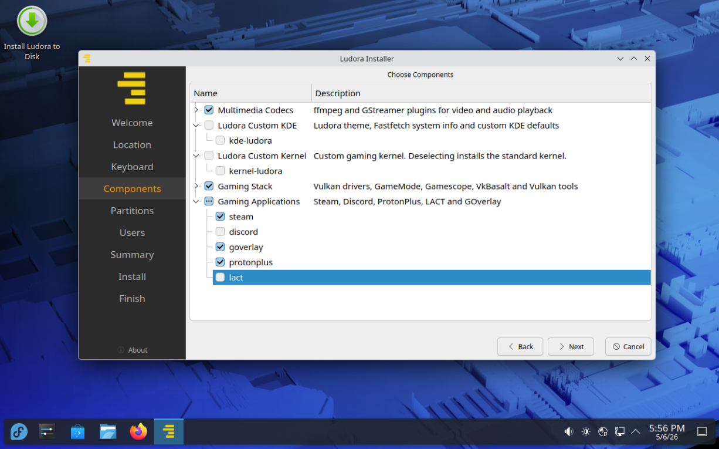The height and width of the screenshot is (449, 719).
Task: Uncheck the Gaming Stack checkbox
Action: (209, 186)
